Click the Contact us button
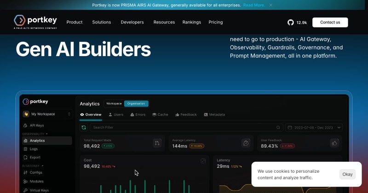This screenshot has height=193, width=368. tap(330, 22)
